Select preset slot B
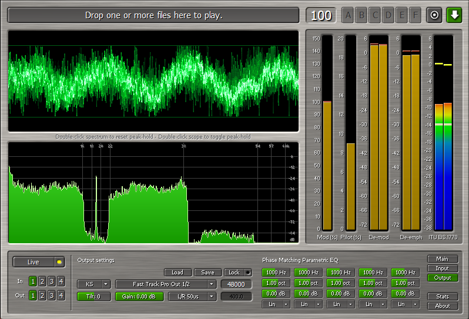The width and height of the screenshot is (469, 319). click(x=361, y=15)
